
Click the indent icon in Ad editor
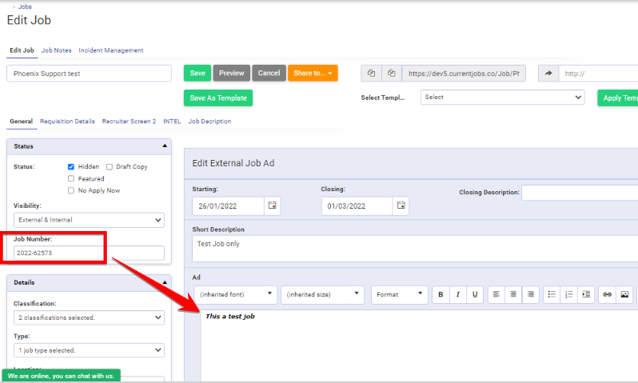click(586, 294)
